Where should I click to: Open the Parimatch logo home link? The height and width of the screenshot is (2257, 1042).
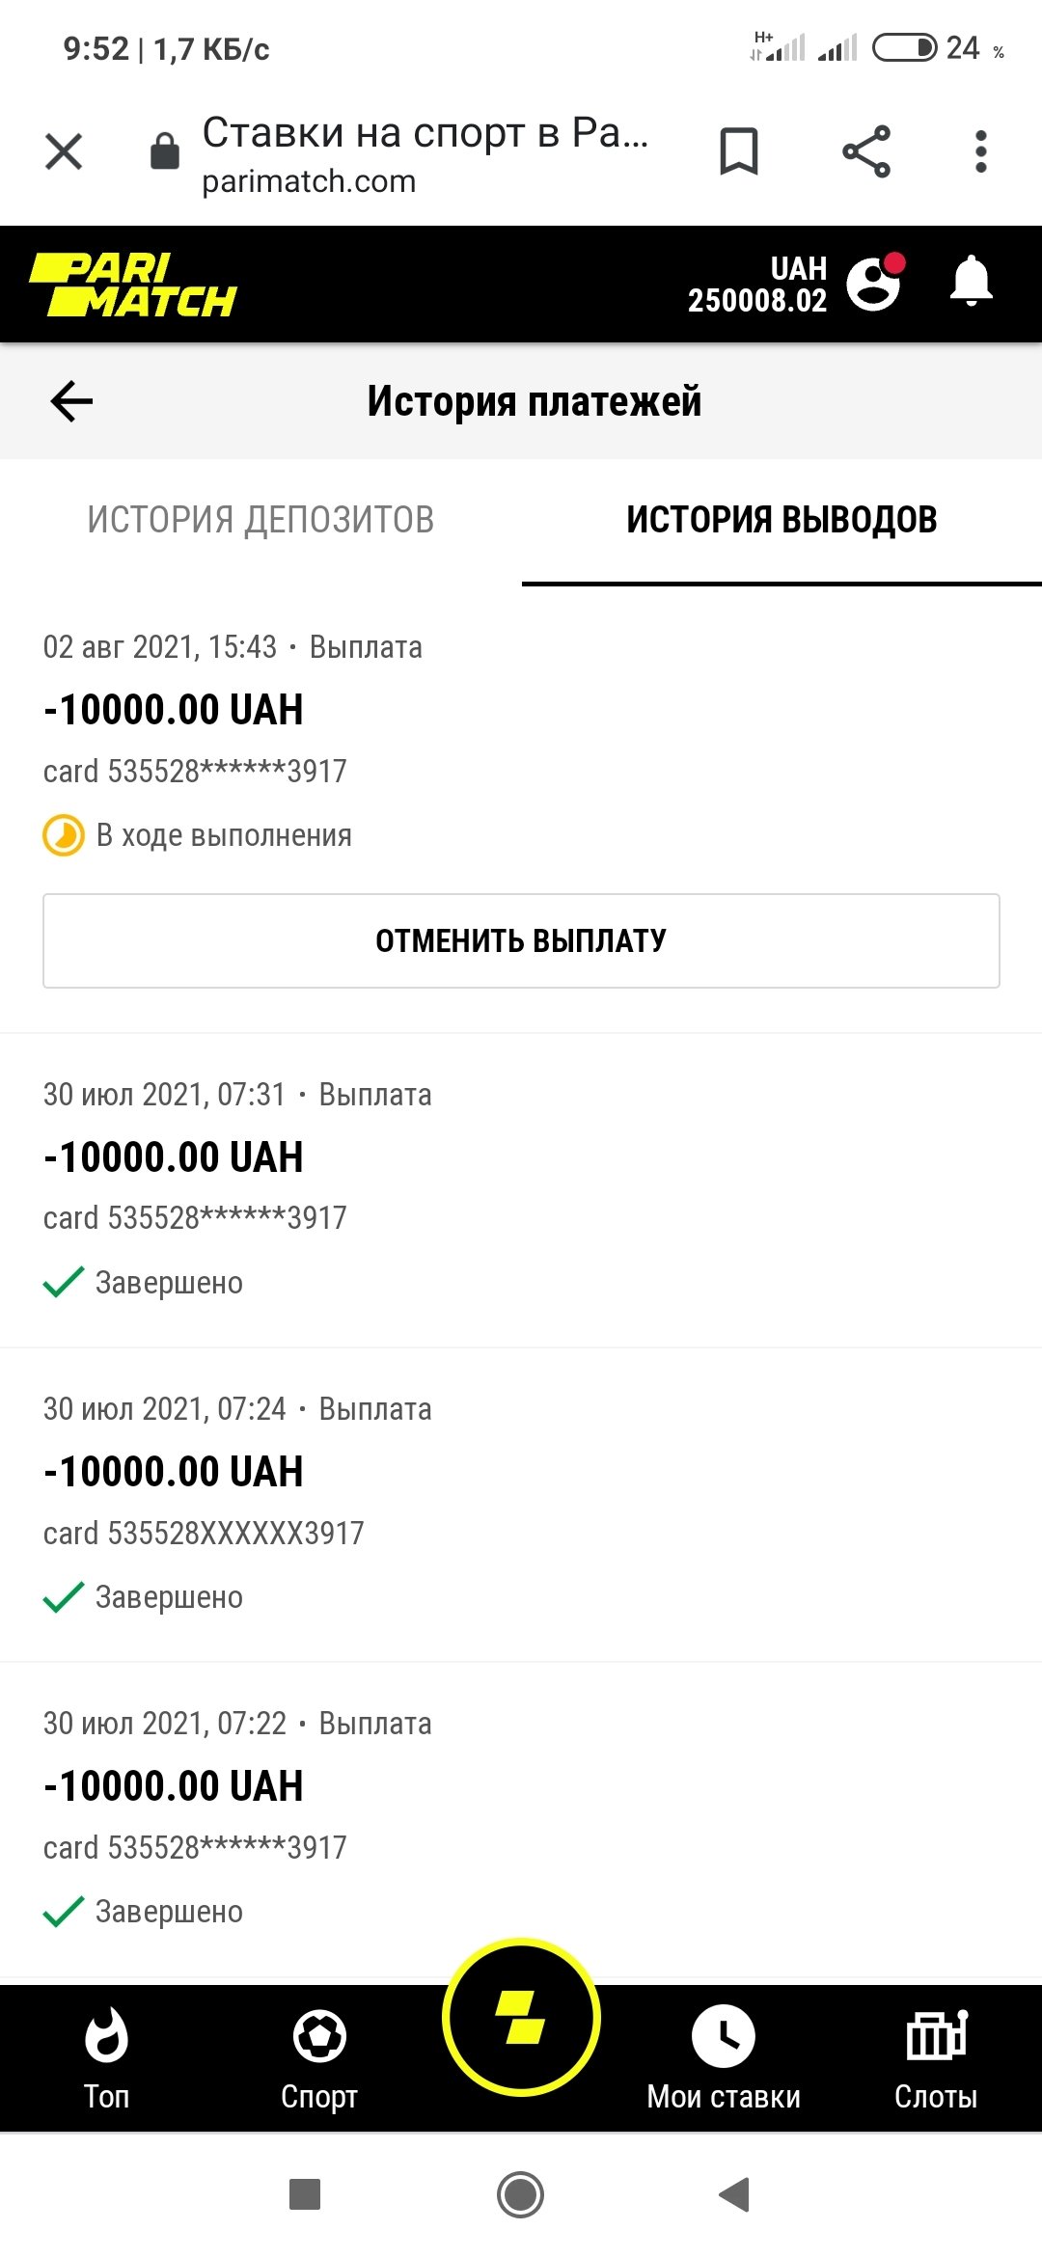[133, 285]
